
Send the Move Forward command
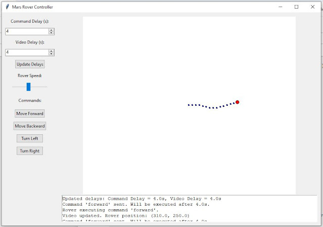[30, 113]
